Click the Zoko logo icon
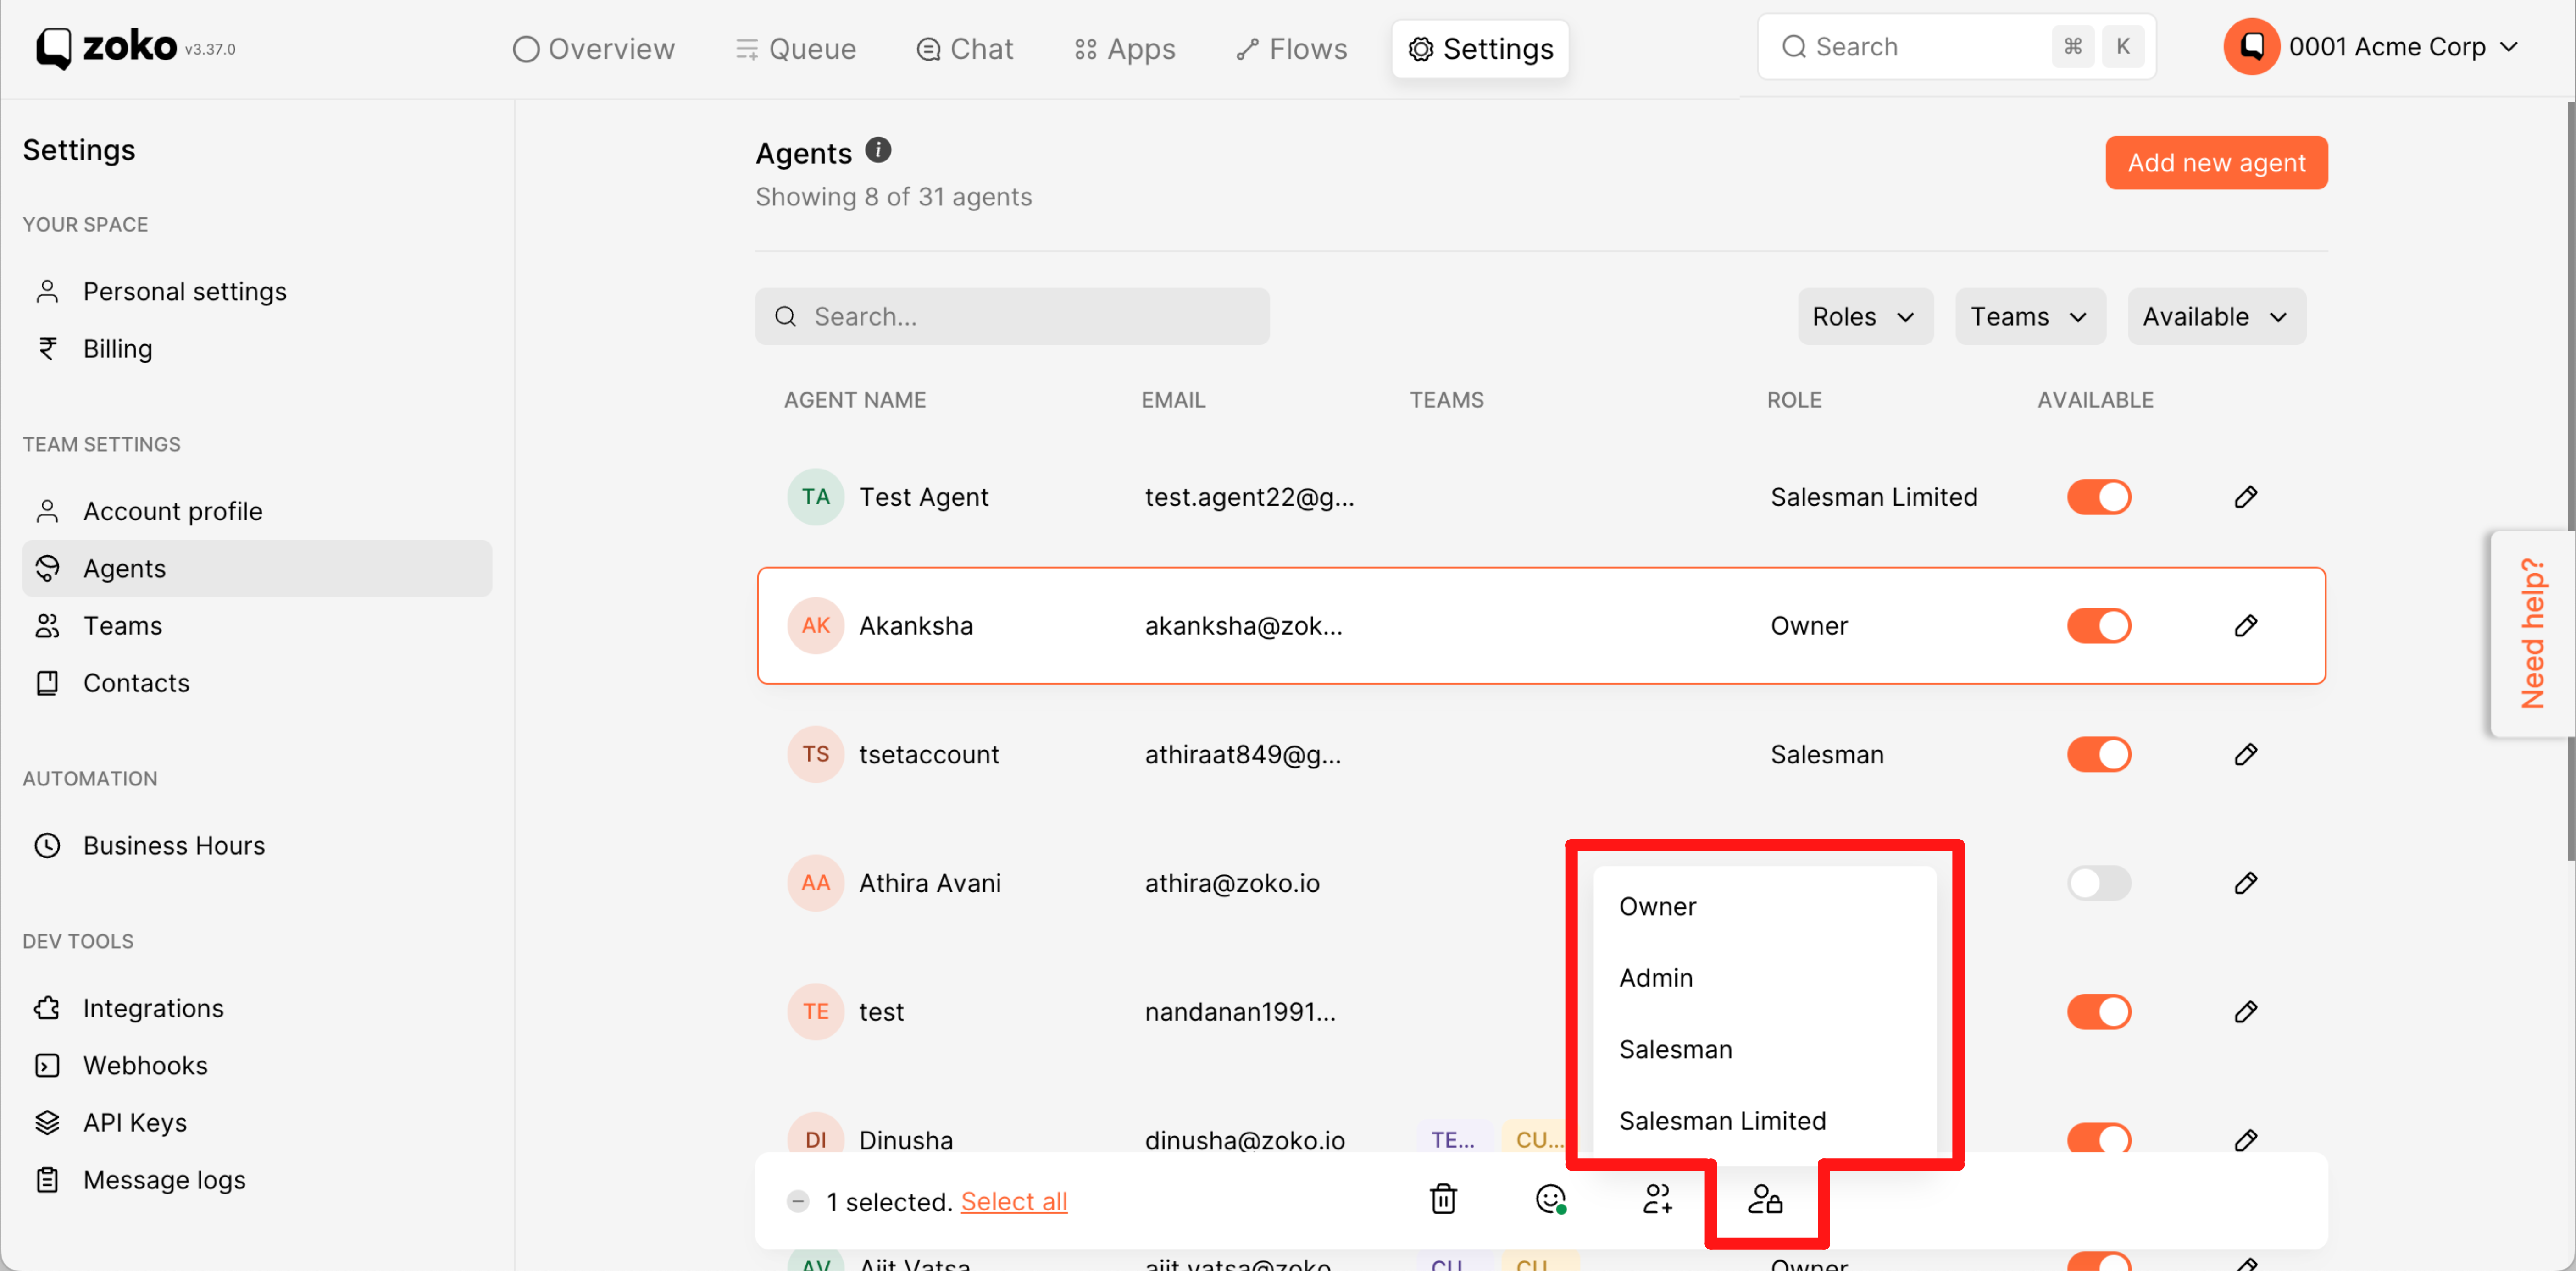This screenshot has width=2576, height=1271. pos(55,47)
